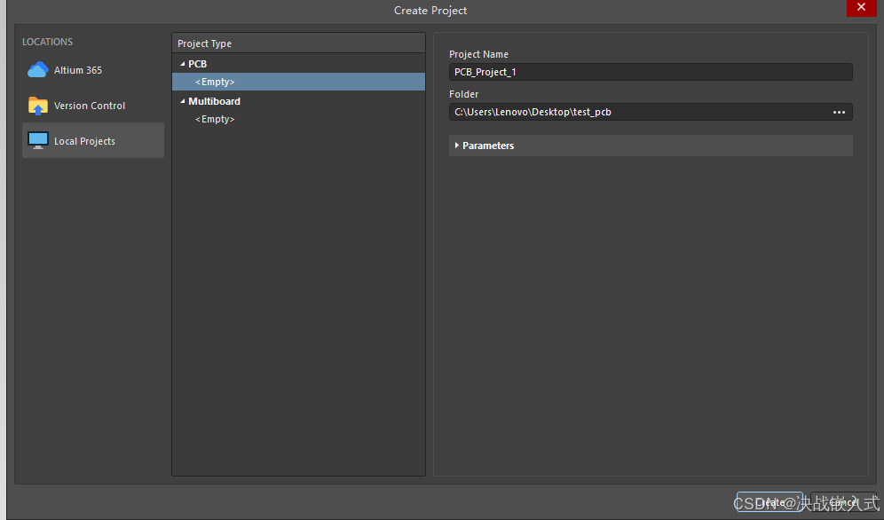This screenshot has height=520, width=884.
Task: Click the Create button
Action: (x=770, y=501)
